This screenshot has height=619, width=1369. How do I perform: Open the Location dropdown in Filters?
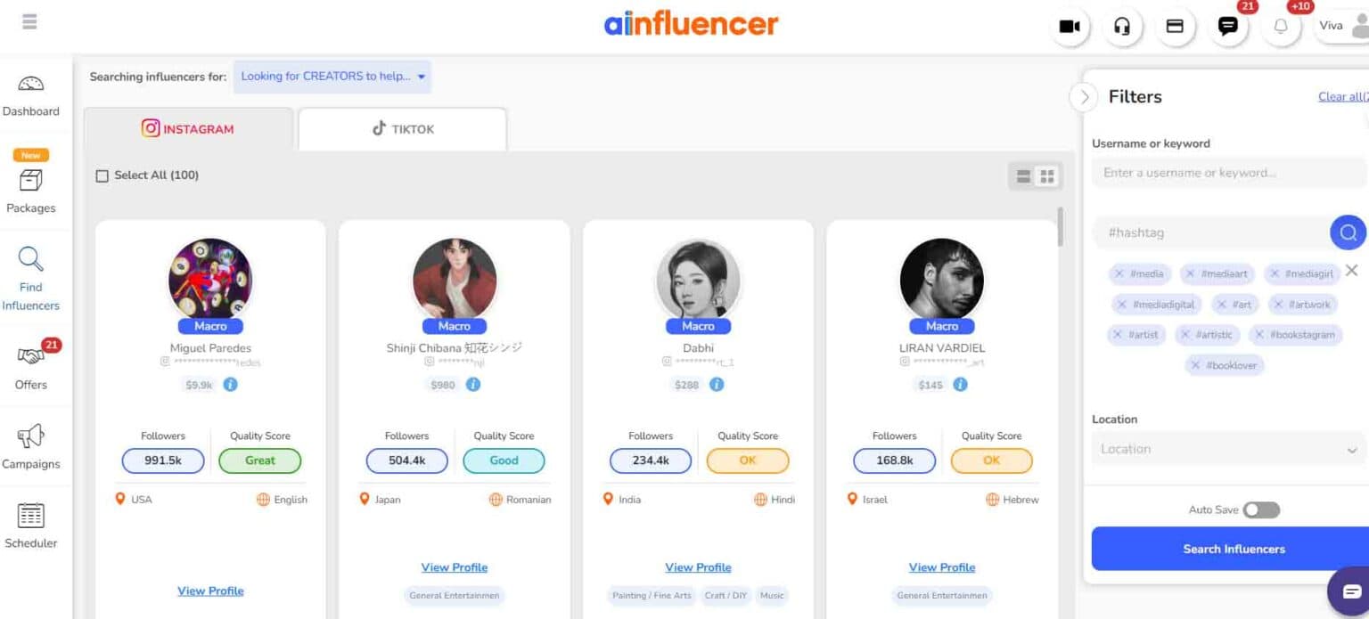coord(1227,448)
